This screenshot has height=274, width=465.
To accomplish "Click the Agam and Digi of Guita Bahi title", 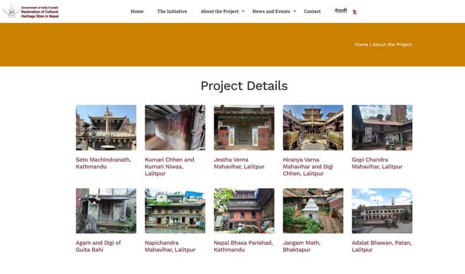I will click(98, 246).
